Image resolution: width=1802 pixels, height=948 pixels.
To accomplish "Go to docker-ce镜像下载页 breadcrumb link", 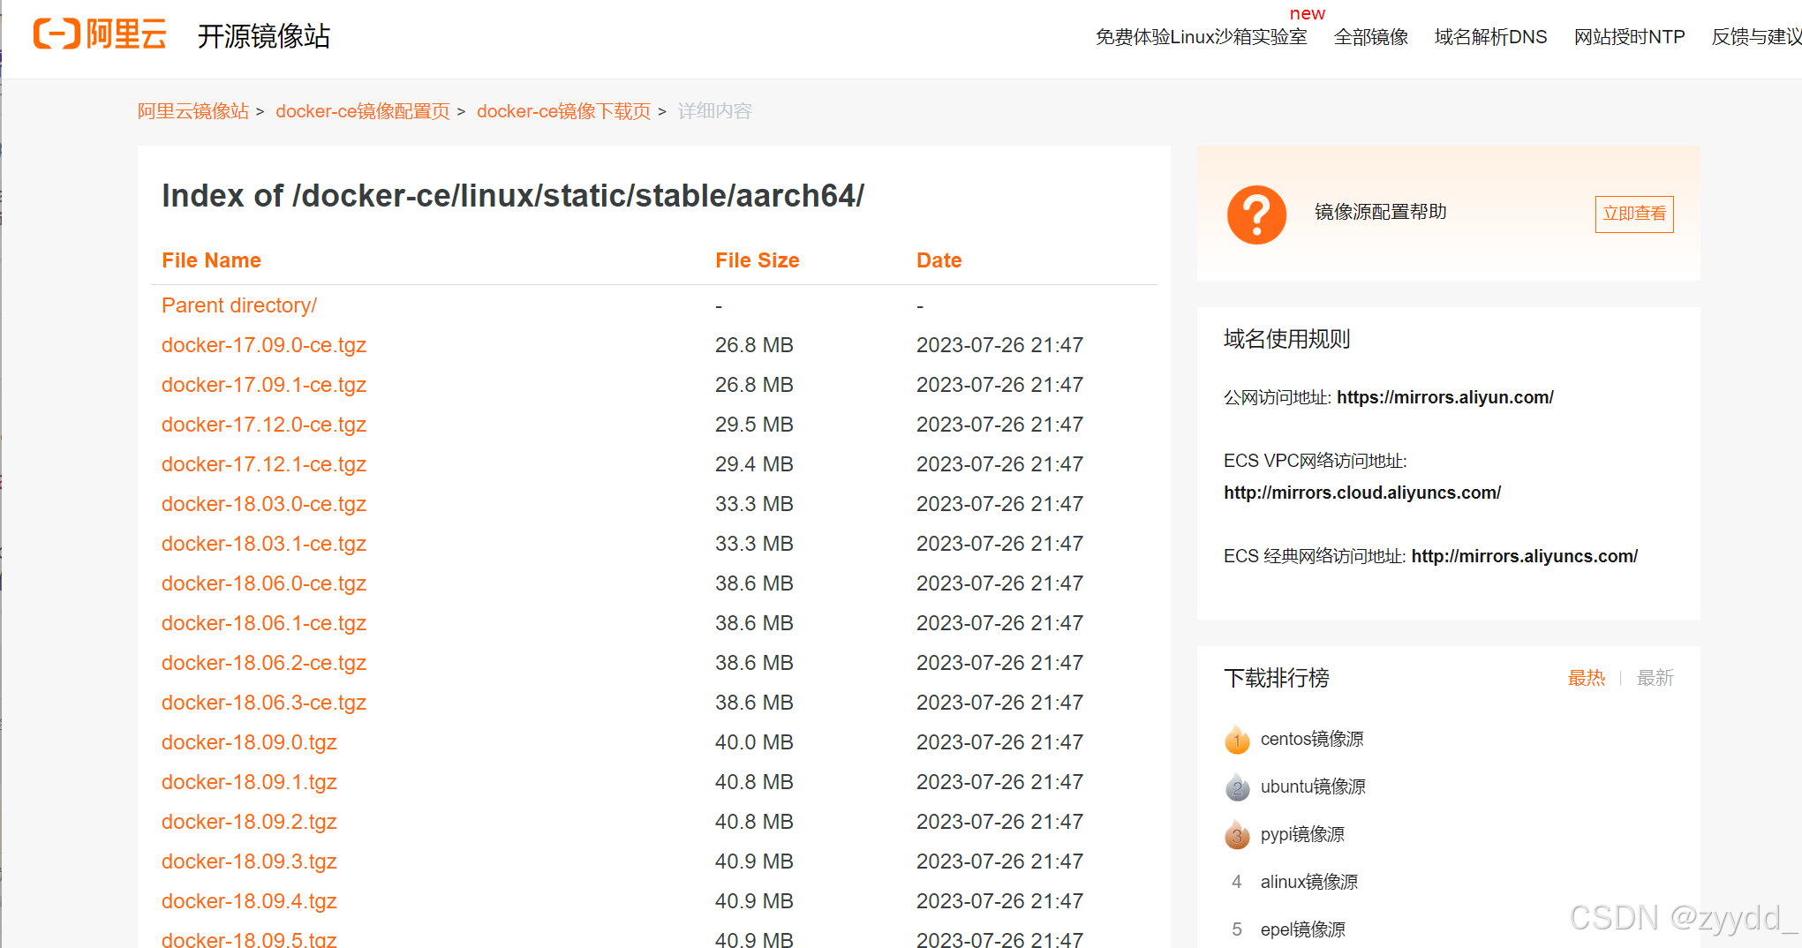I will [x=563, y=111].
